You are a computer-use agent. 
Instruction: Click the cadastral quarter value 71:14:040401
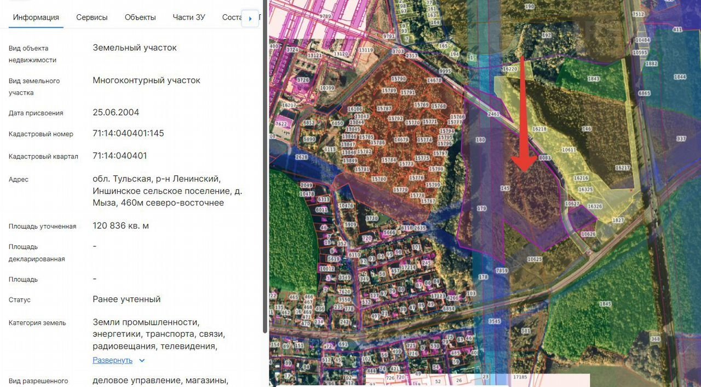coord(119,156)
